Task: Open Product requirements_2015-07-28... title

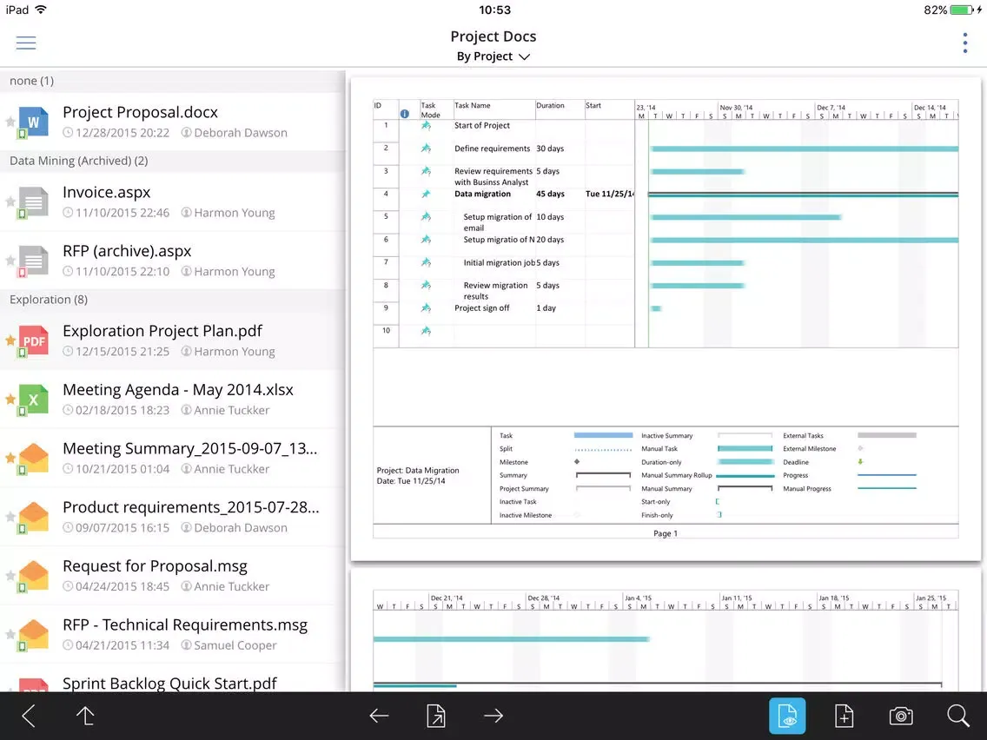Action: point(191,507)
